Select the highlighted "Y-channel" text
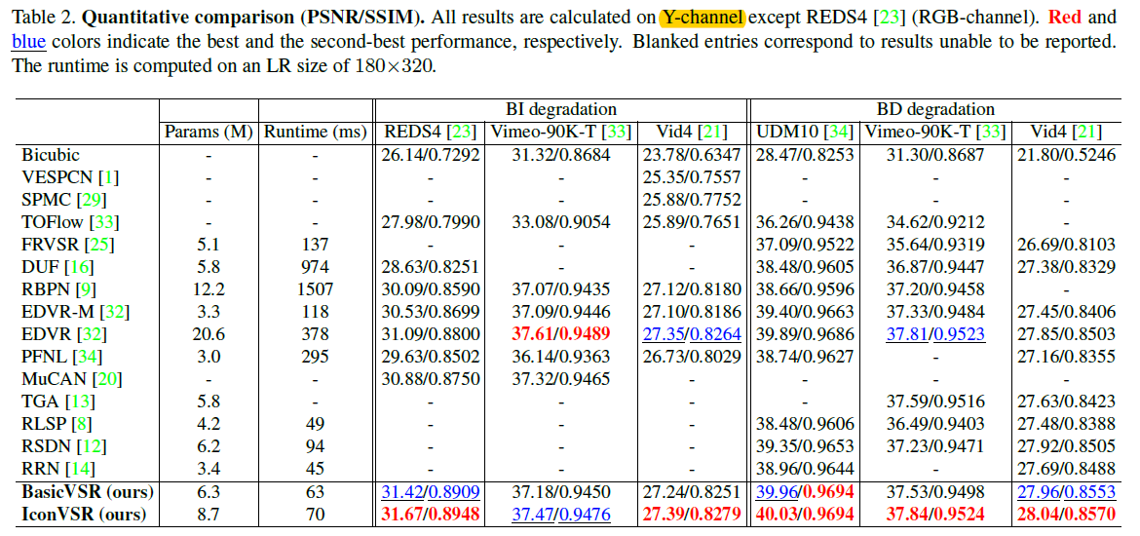The image size is (1140, 536). coord(703,16)
